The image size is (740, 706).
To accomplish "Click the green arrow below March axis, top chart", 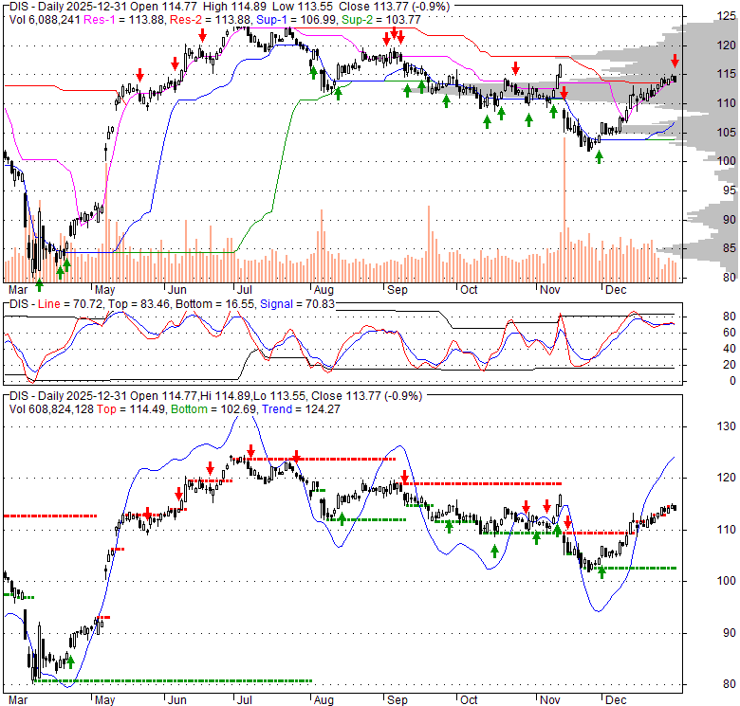I will (39, 284).
